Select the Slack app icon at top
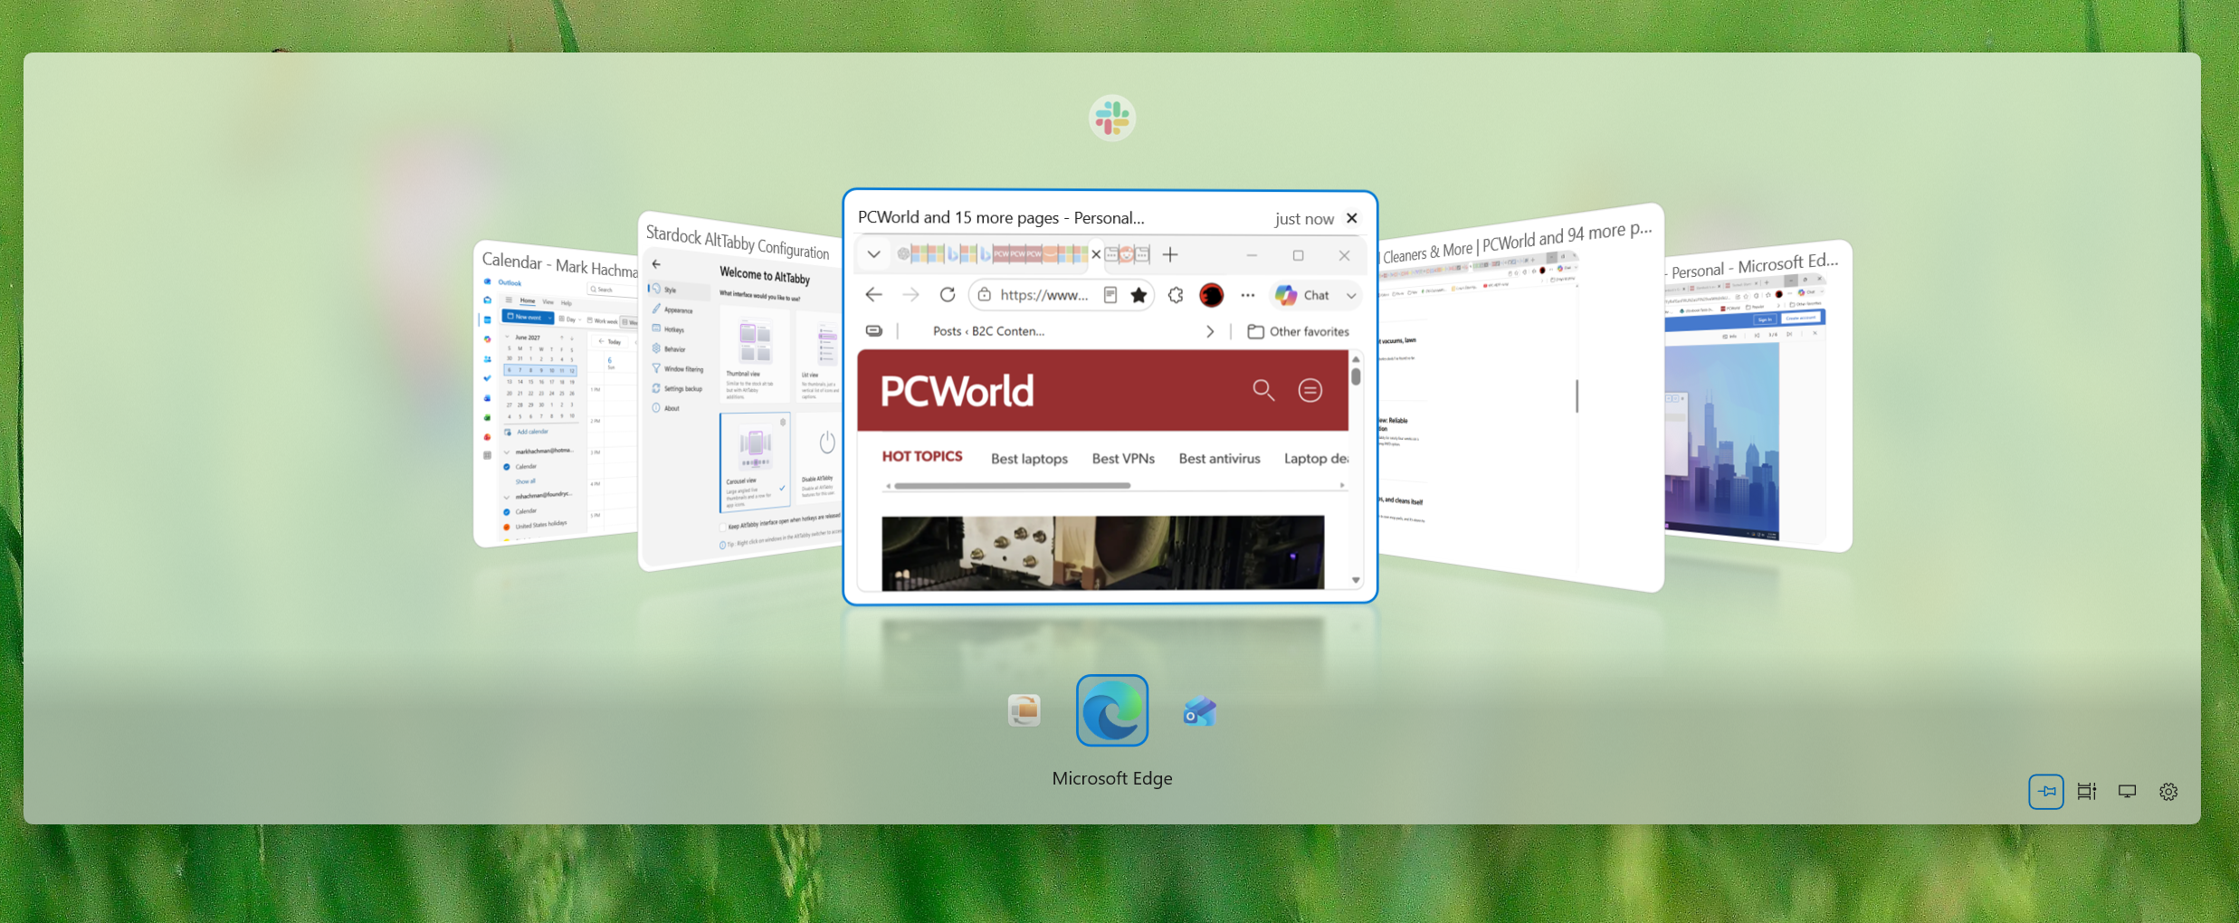 pyautogui.click(x=1111, y=119)
